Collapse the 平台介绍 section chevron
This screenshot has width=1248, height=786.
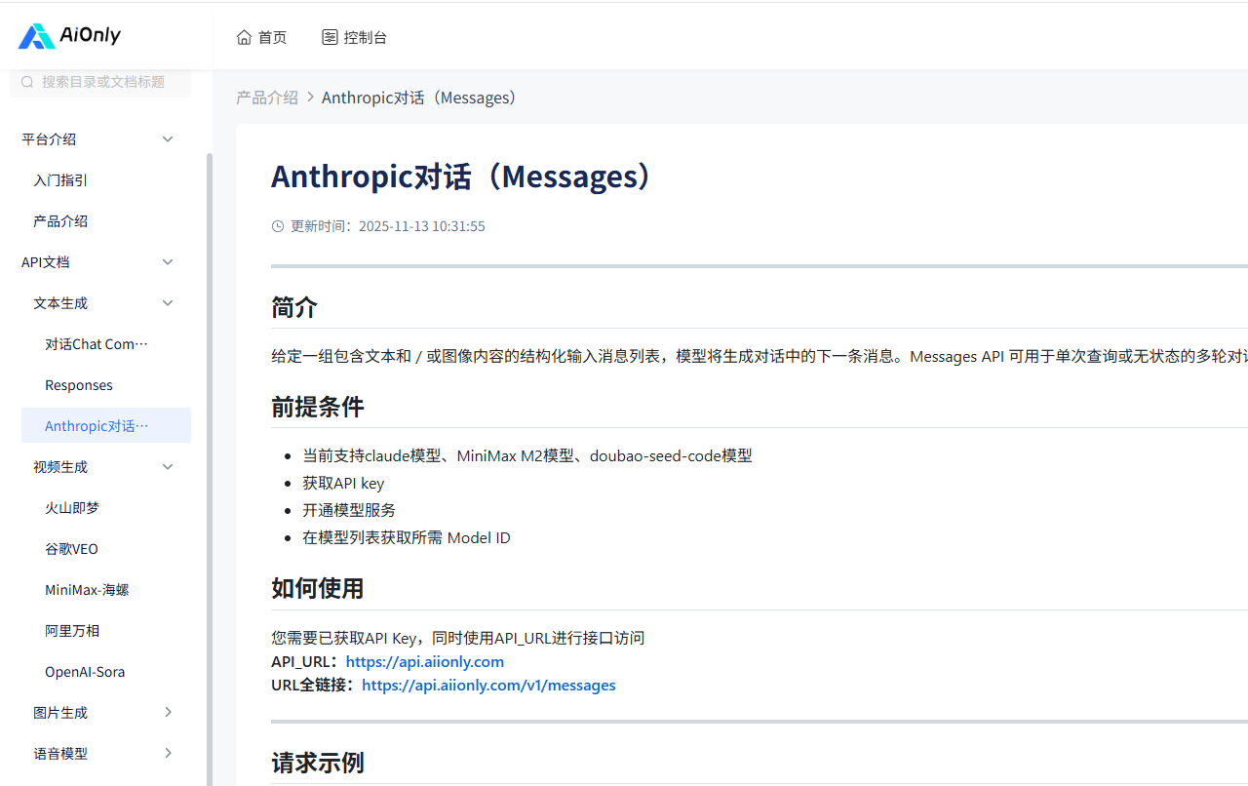[x=168, y=139]
